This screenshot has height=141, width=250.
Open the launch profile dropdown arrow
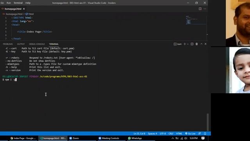point(187,44)
